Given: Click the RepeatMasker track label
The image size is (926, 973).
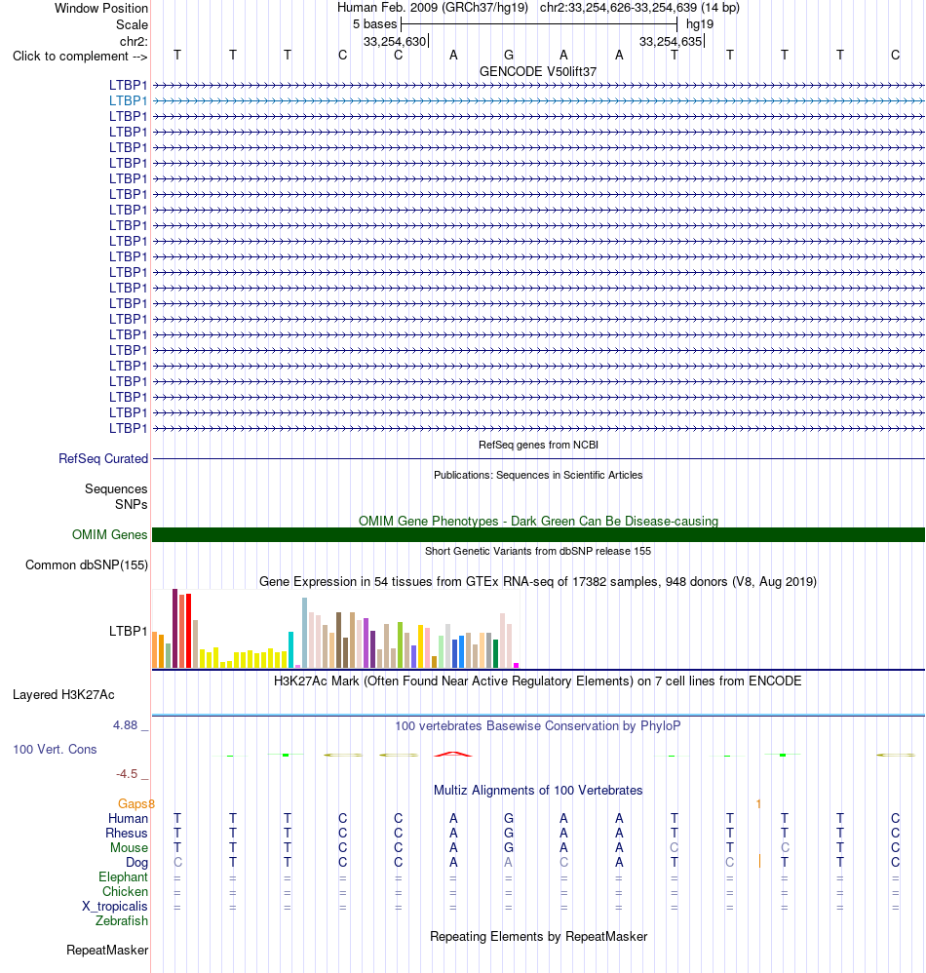Looking at the screenshot, I should click(x=107, y=950).
